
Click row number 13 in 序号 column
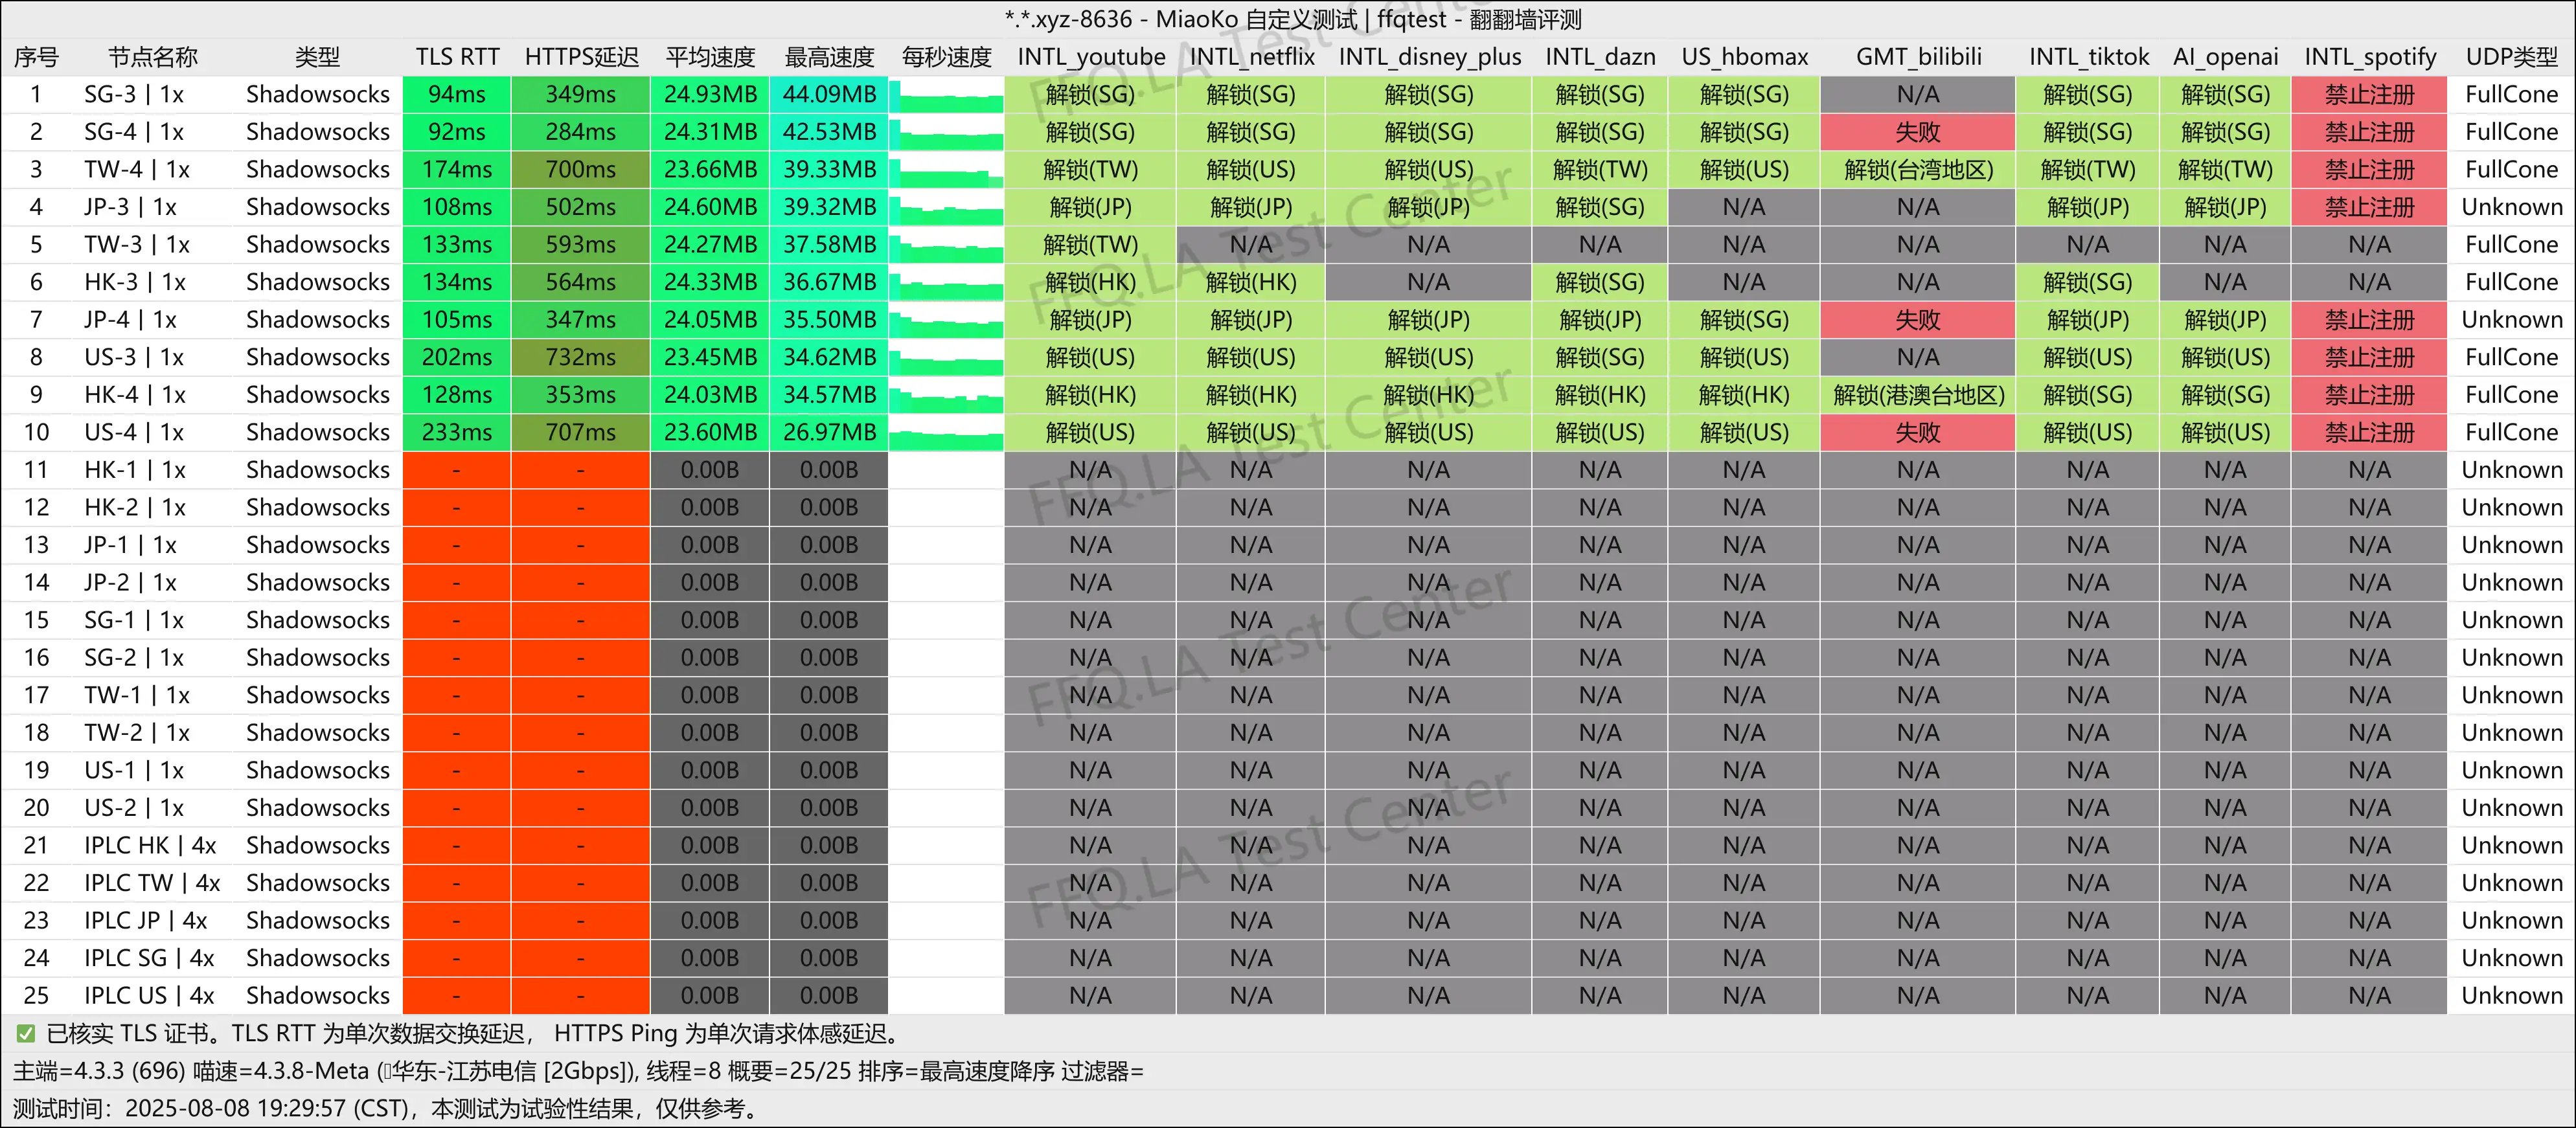[36, 545]
